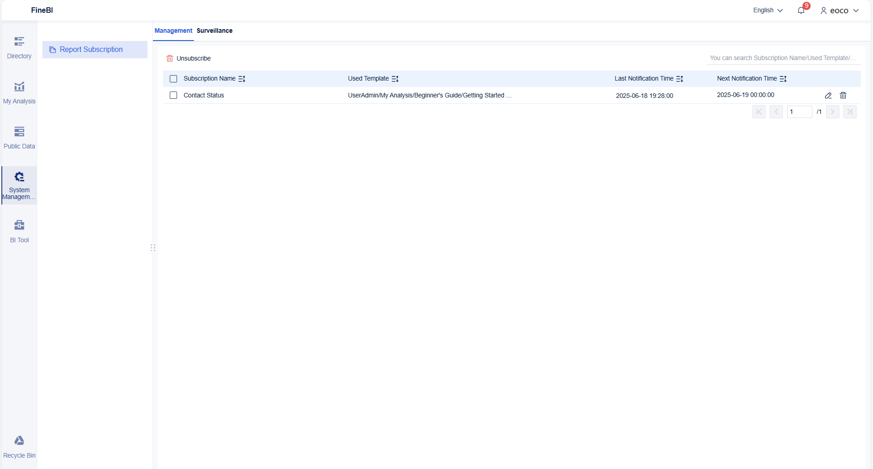This screenshot has height=469, width=873.
Task: Select System Management in the sidebar
Action: (19, 185)
